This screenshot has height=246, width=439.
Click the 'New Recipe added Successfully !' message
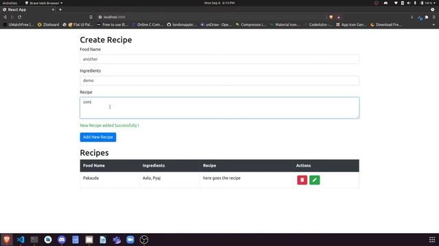pos(110,126)
